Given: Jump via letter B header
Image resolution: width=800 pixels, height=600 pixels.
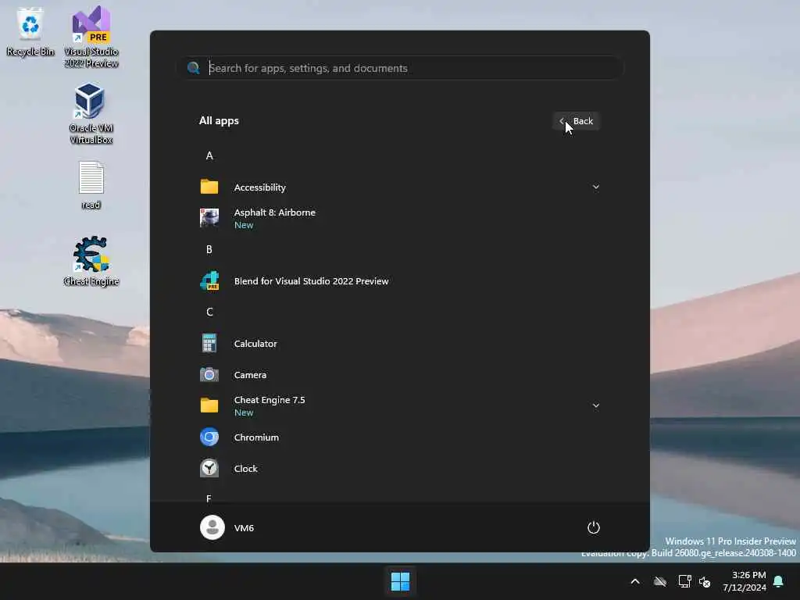Looking at the screenshot, I should tap(209, 249).
